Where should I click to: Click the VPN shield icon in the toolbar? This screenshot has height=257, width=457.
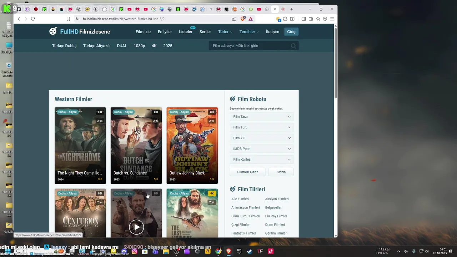[325, 19]
